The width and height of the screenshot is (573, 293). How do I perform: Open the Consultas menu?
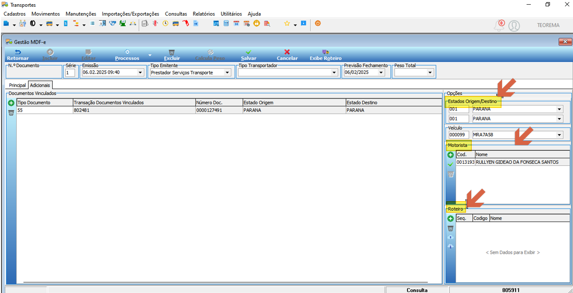(x=176, y=14)
